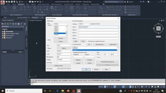Select address 1:003/14 in the address list

[60, 29]
